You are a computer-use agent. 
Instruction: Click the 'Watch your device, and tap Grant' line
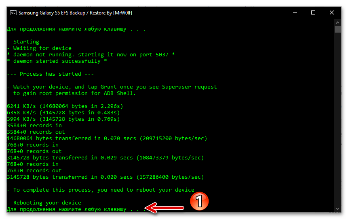click(x=112, y=87)
